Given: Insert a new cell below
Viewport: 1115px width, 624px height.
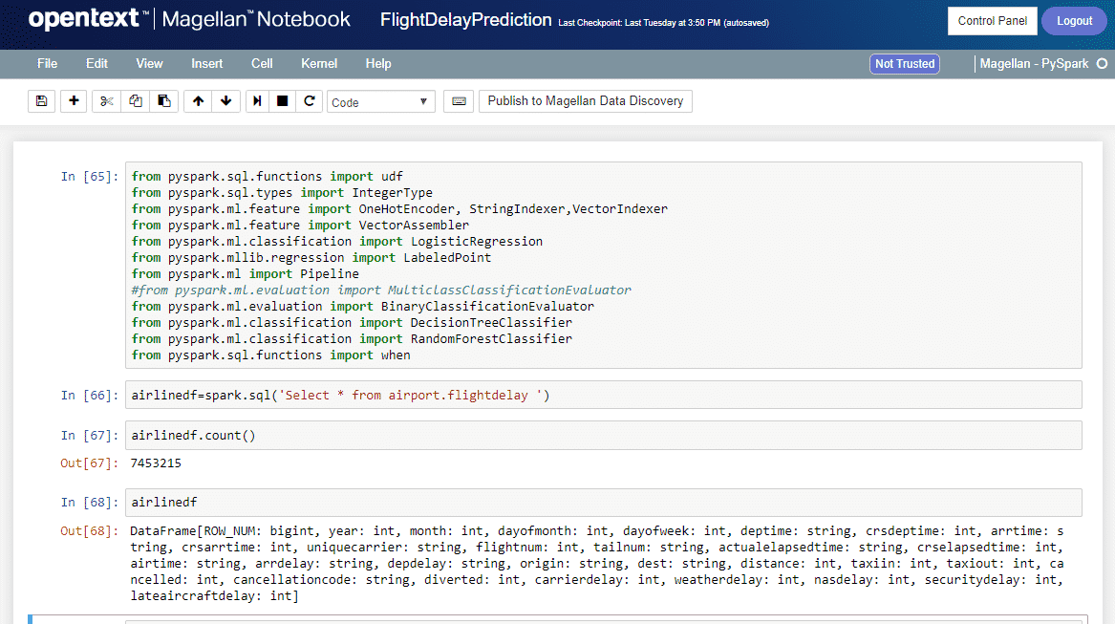Looking at the screenshot, I should 74,100.
